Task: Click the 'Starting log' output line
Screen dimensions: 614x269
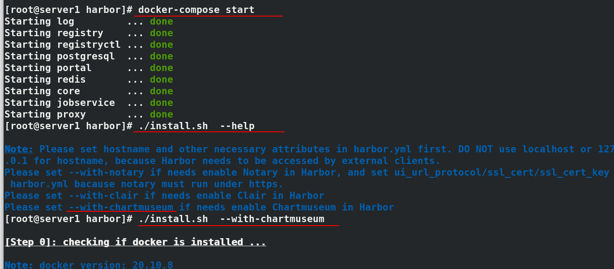Action: [x=89, y=21]
